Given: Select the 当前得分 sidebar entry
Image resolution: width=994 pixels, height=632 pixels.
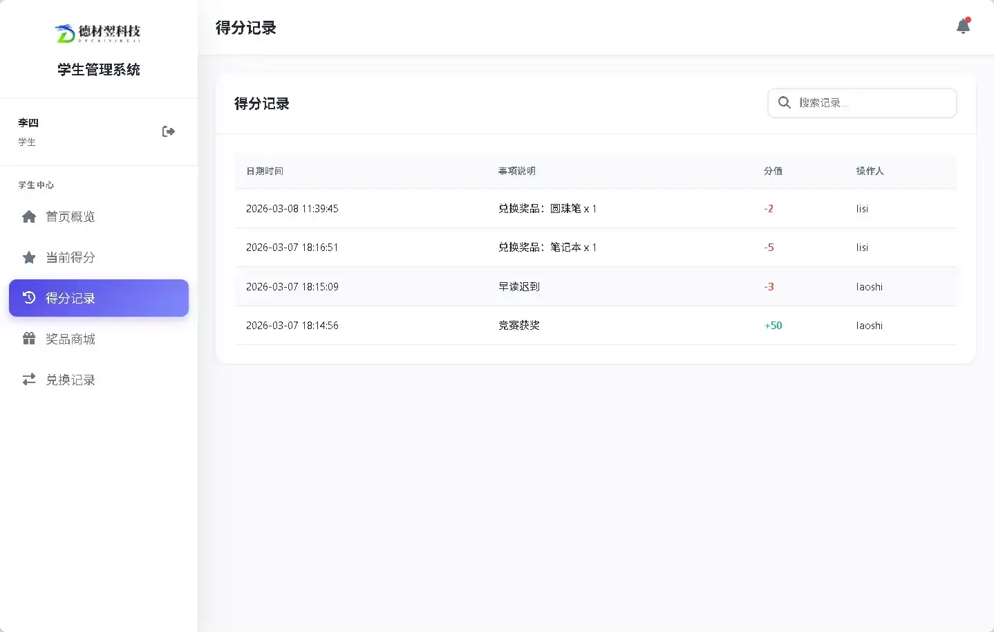Looking at the screenshot, I should click(x=70, y=257).
